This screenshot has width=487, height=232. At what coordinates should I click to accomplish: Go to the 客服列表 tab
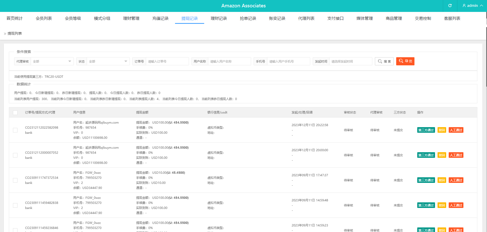[x=452, y=18]
